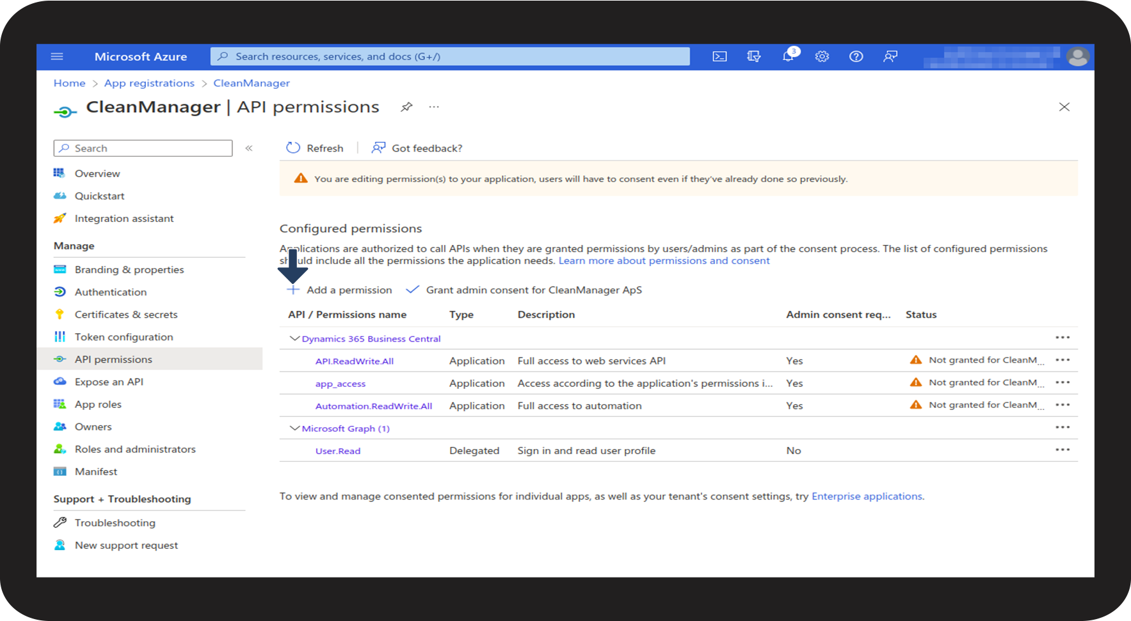Open portal settings gear icon
Viewport: 1131px width, 621px height.
coord(822,56)
